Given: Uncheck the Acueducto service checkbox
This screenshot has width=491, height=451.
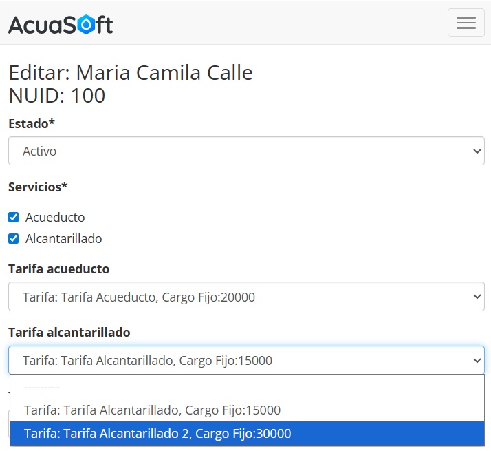Looking at the screenshot, I should pyautogui.click(x=14, y=218).
